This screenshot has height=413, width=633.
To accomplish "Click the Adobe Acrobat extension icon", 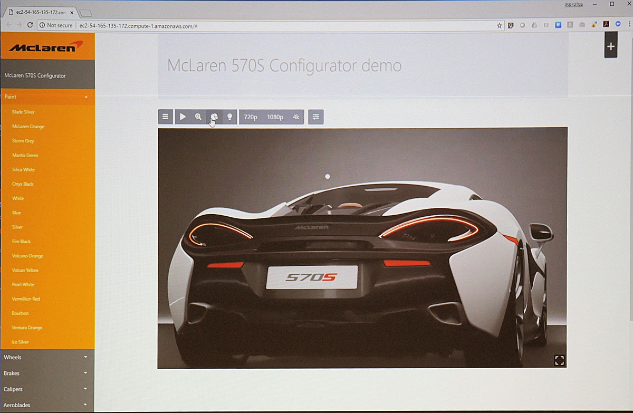I will click(x=606, y=25).
